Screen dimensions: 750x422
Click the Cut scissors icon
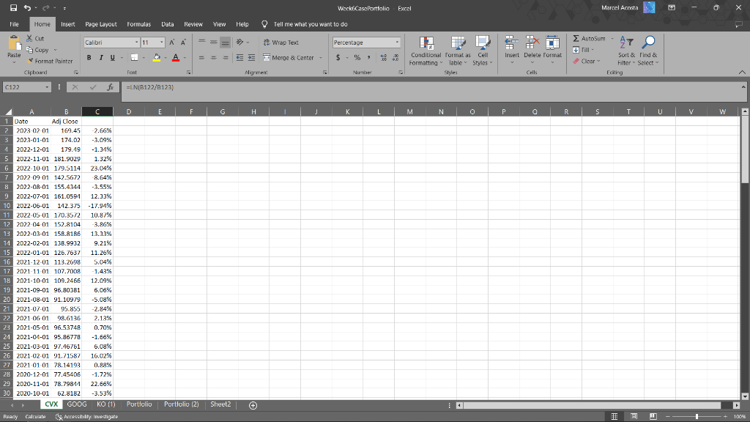(29, 38)
